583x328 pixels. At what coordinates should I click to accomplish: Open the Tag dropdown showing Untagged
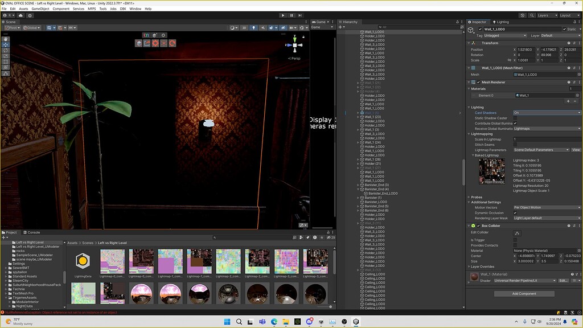[x=504, y=35]
